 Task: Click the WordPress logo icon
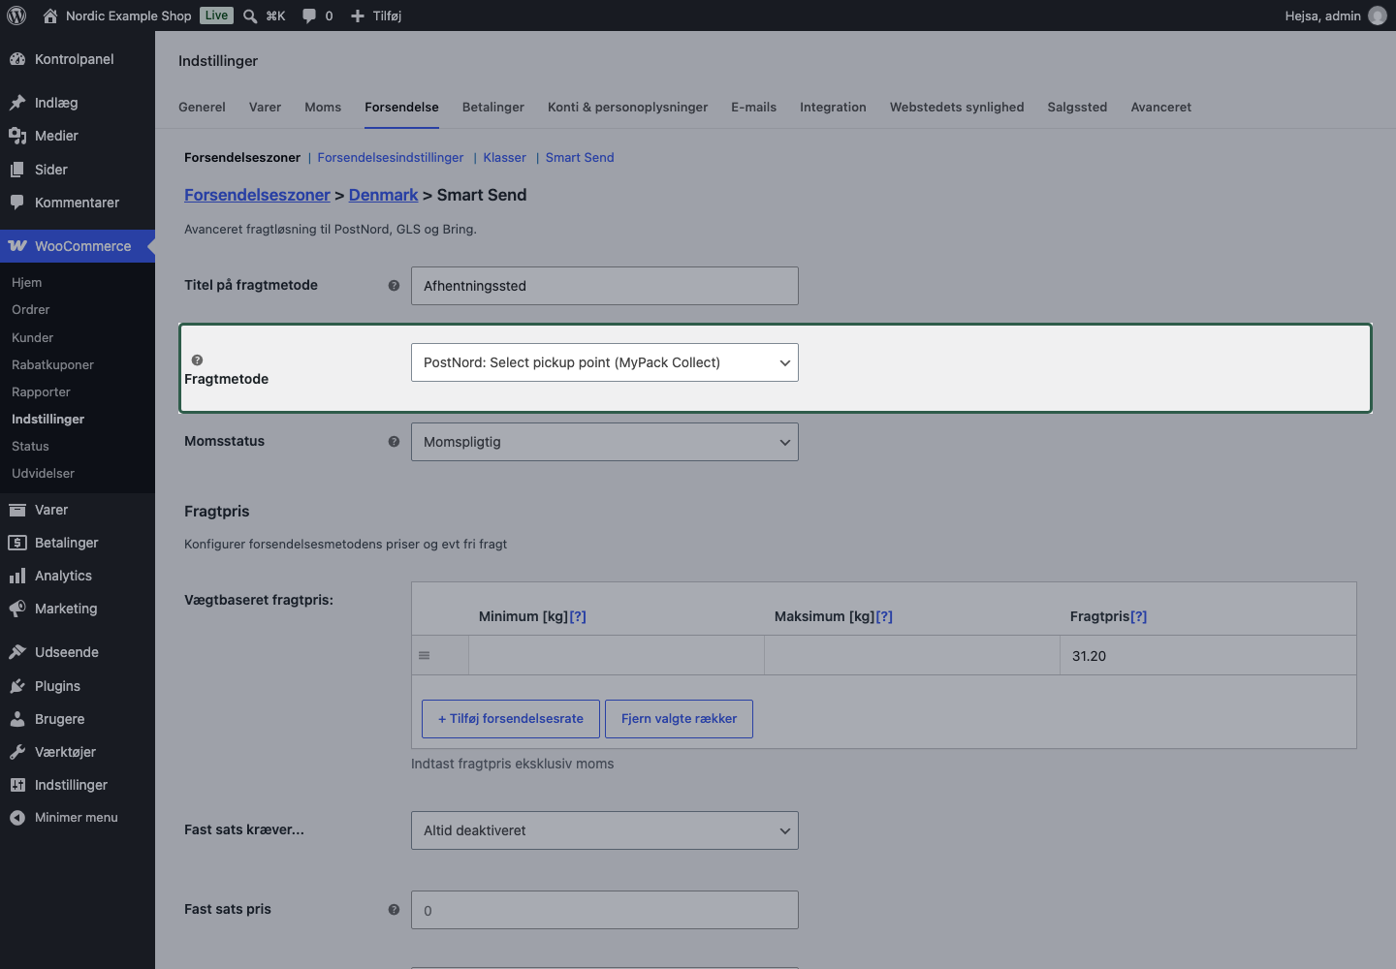[x=16, y=16]
